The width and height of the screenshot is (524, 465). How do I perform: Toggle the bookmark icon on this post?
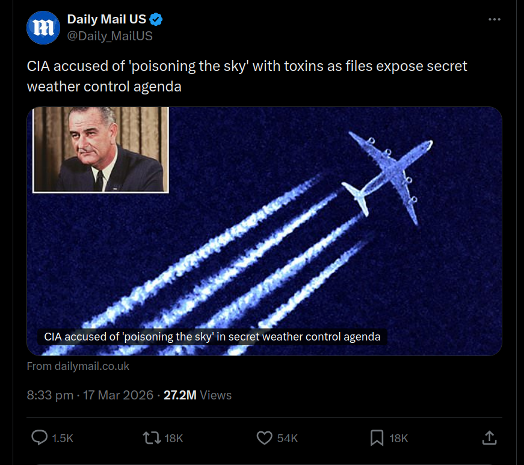tap(377, 438)
